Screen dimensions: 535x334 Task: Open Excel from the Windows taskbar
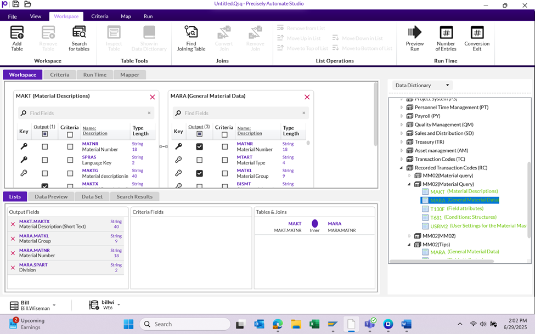tap(314, 324)
